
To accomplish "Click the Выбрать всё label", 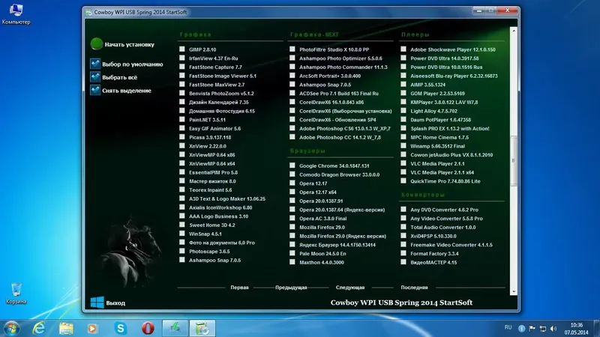I will click(x=119, y=77).
